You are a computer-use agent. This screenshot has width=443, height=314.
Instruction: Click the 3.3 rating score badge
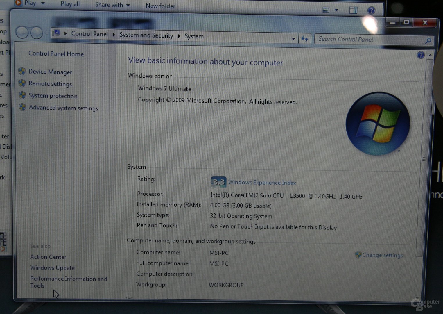218,182
